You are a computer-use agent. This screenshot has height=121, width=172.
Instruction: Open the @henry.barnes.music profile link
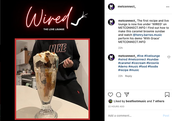147,35
